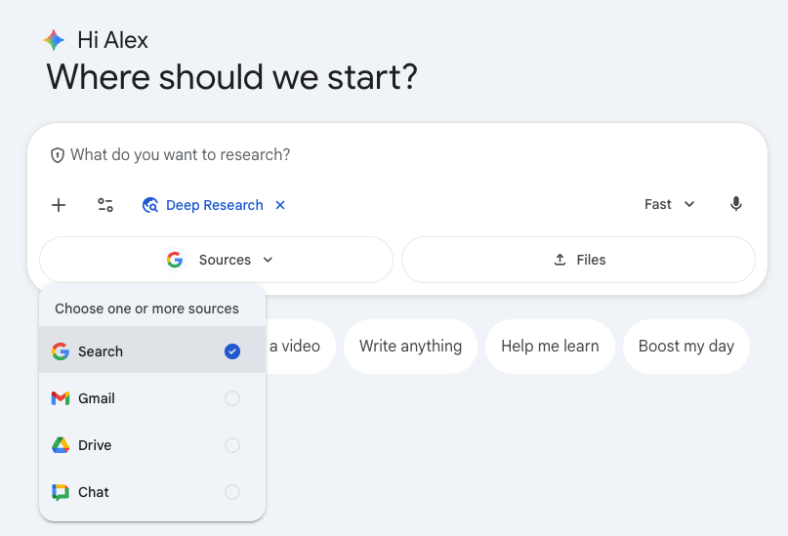
Task: Click the shield privacy icon
Action: [58, 155]
